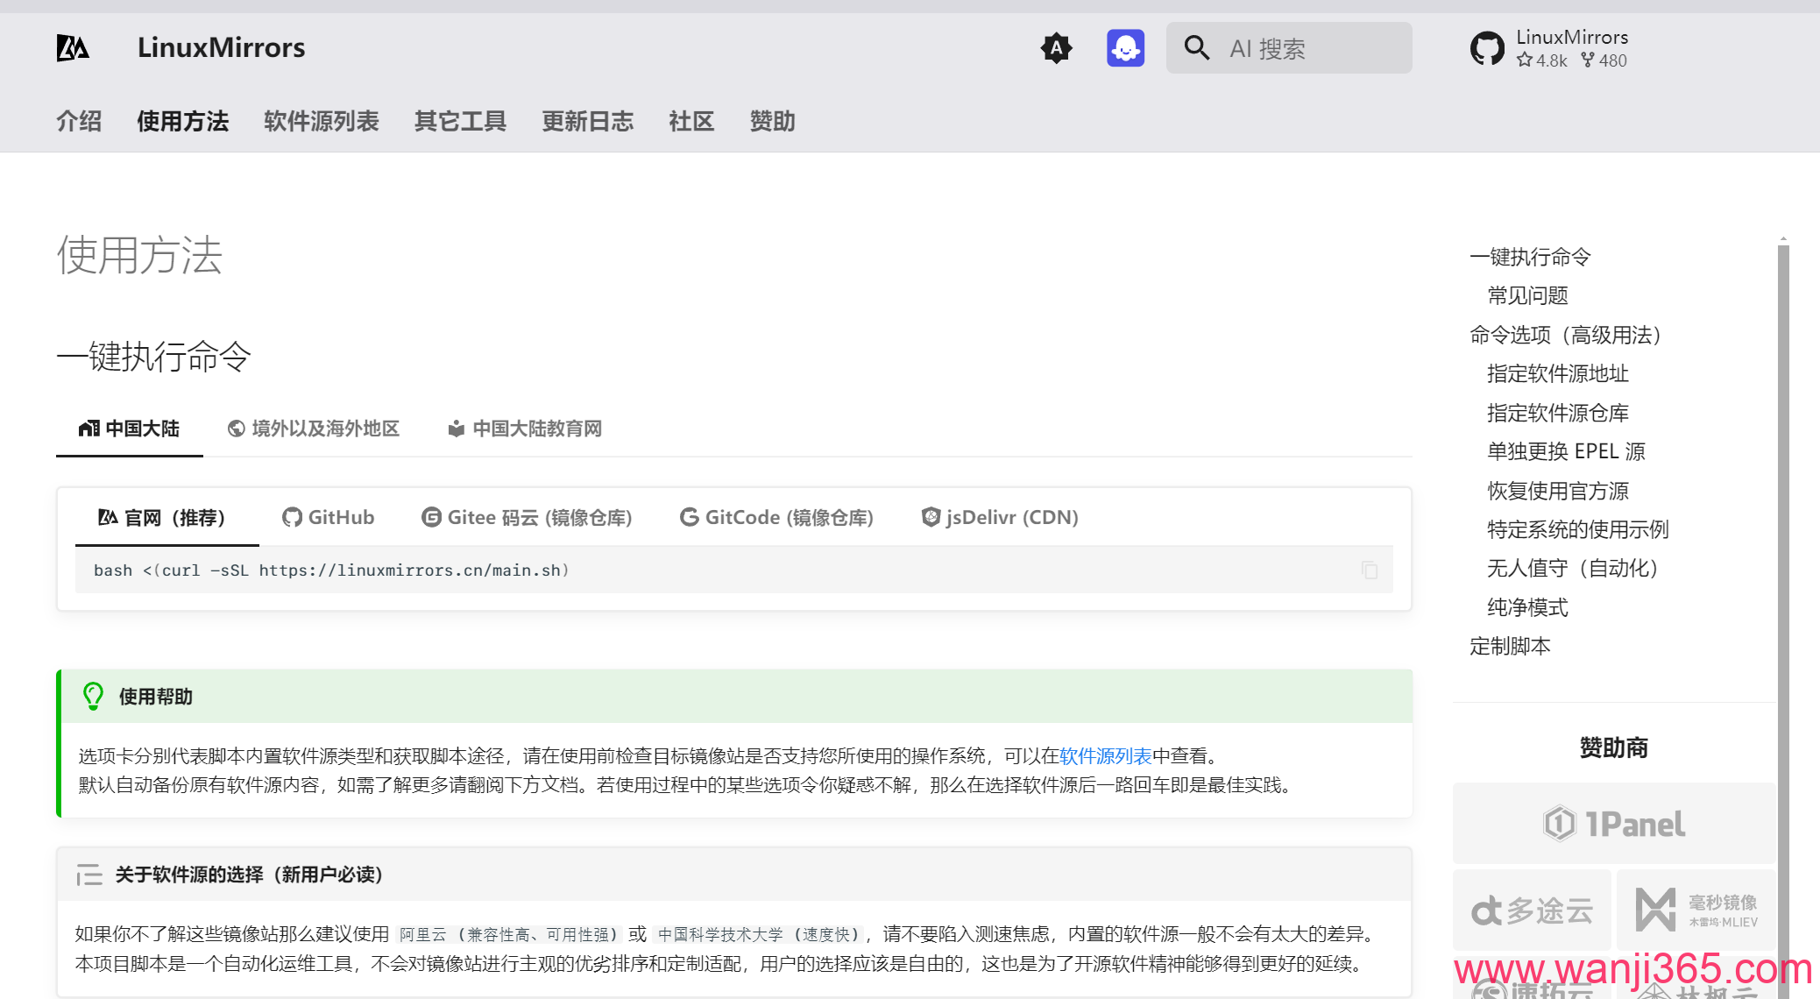Viewport: 1820px width, 999px height.
Task: Open the 使用方法 navigation tab
Action: [182, 121]
